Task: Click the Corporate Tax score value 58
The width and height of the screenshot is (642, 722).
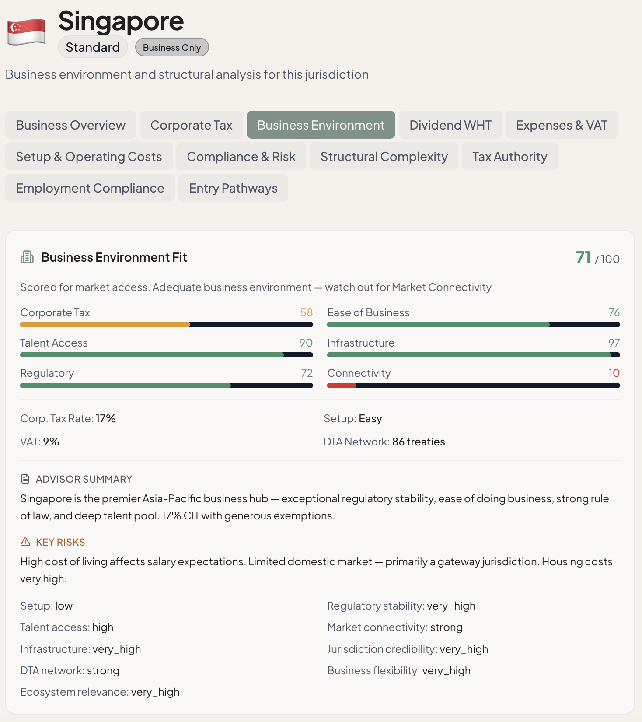Action: coord(307,312)
